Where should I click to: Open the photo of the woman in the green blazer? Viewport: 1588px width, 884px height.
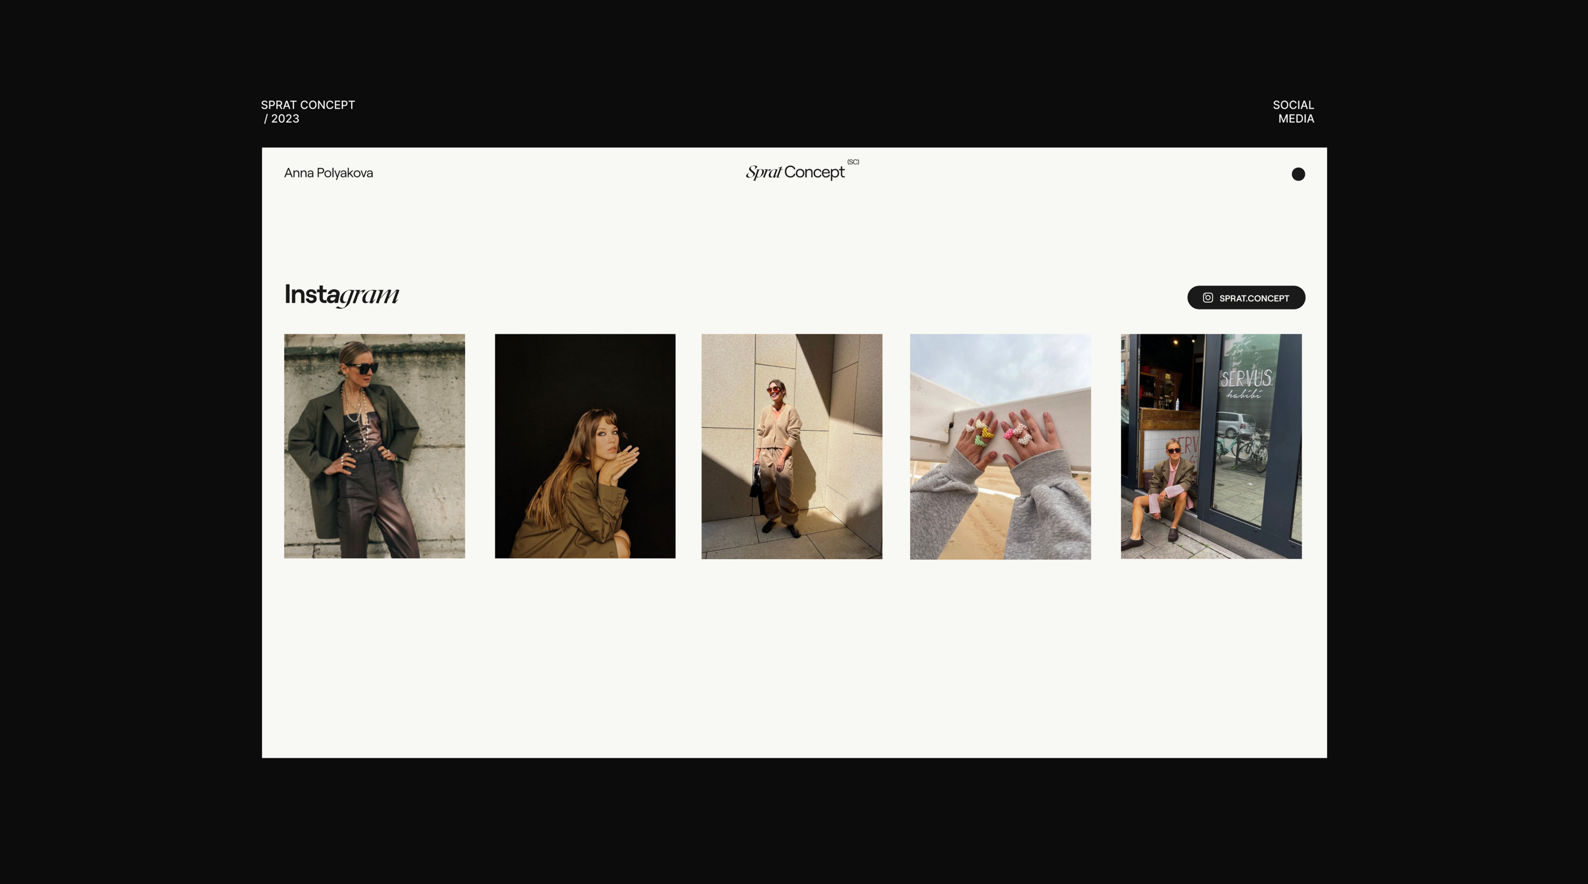(374, 446)
